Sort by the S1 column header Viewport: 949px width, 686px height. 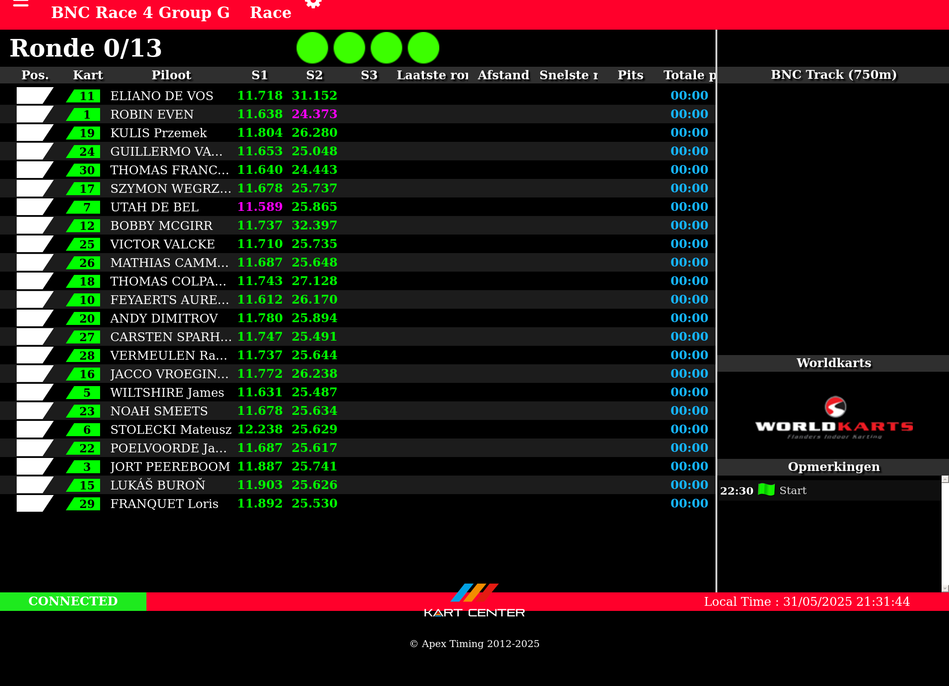click(x=259, y=75)
